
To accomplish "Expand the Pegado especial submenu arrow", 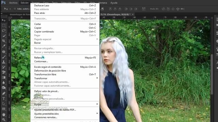I will pos(97,39).
